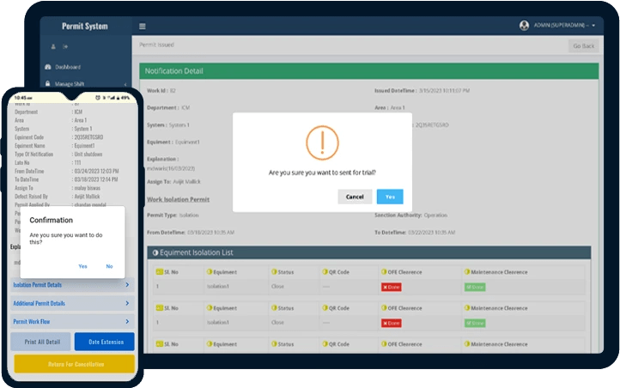Click Cancel in the trial confirmation dialog

[x=355, y=197]
